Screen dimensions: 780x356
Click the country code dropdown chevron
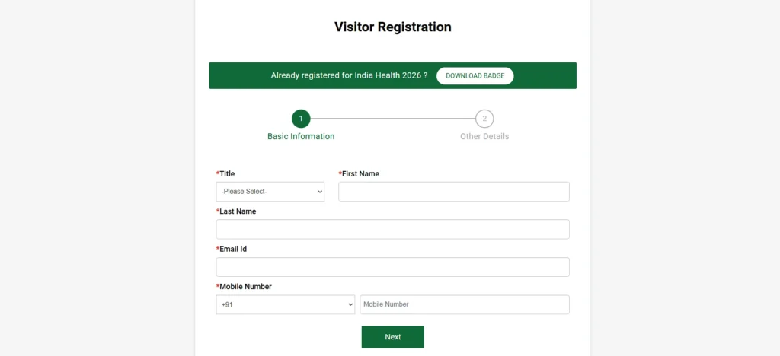click(x=350, y=304)
